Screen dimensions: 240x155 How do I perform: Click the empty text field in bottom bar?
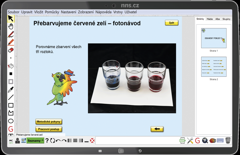(x=137, y=141)
